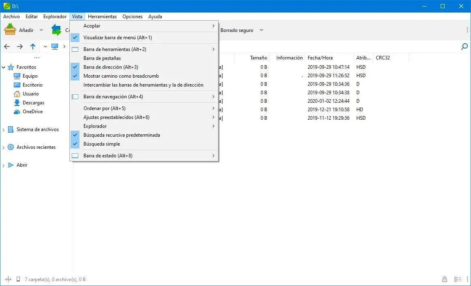Collapse the Favoritos tree node
This screenshot has width=471, height=286.
(x=4, y=68)
